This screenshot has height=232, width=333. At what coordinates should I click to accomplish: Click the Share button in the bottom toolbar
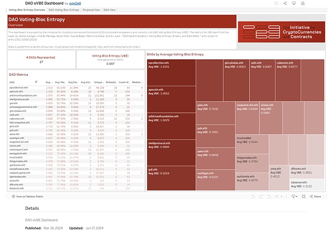point(315,197)
